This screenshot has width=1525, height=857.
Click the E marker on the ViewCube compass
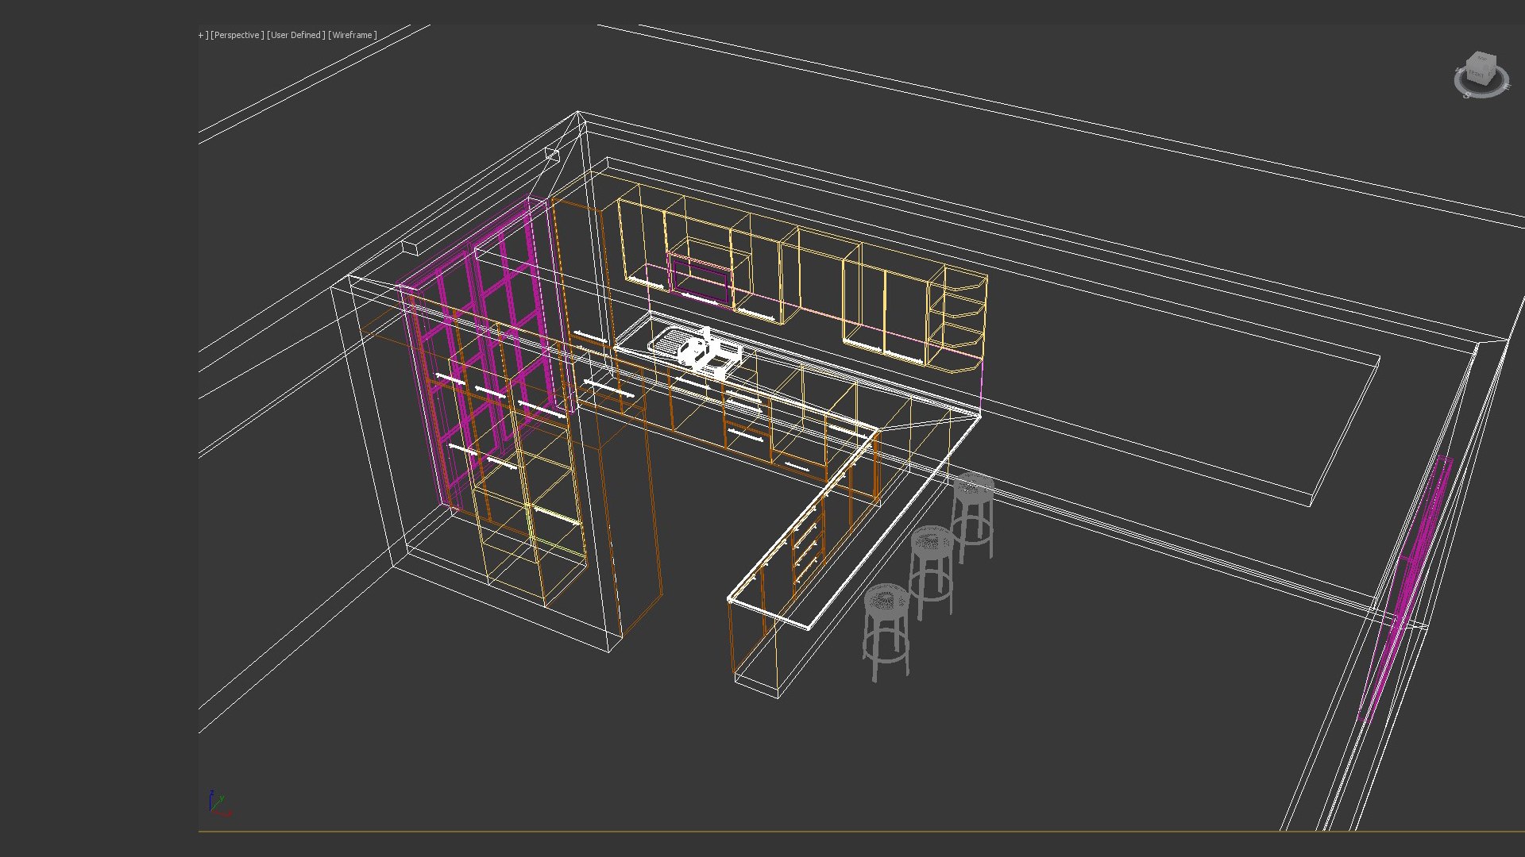coord(1507,86)
